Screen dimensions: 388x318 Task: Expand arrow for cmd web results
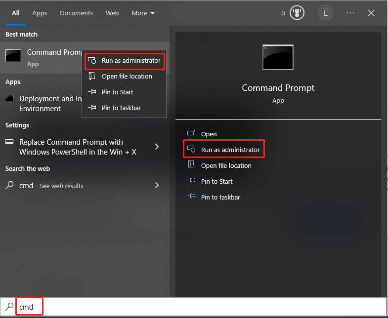click(x=157, y=185)
